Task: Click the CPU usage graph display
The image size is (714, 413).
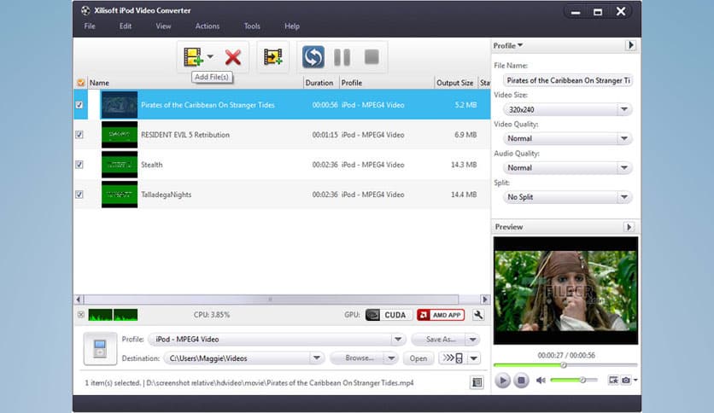Action: point(113,315)
